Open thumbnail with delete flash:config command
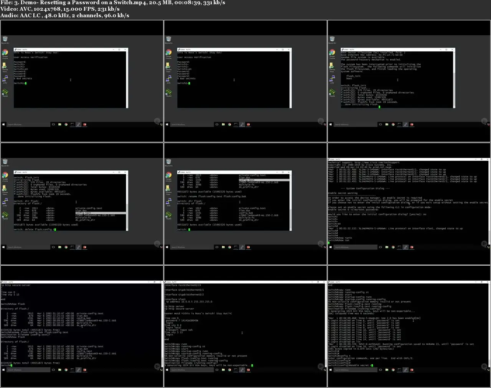Image resolution: width=491 pixels, height=388 pixels. (82, 204)
